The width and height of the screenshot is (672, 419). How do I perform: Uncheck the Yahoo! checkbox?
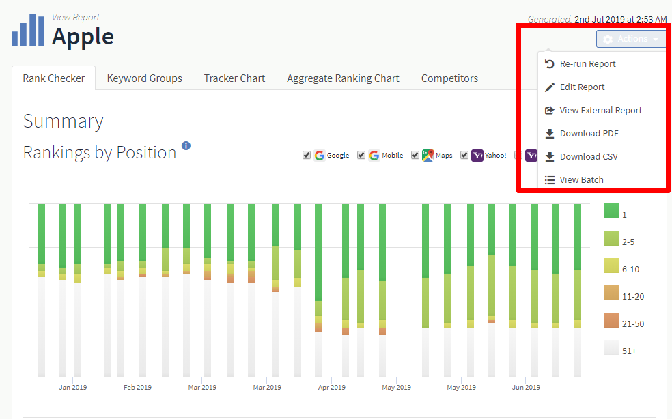tap(464, 155)
